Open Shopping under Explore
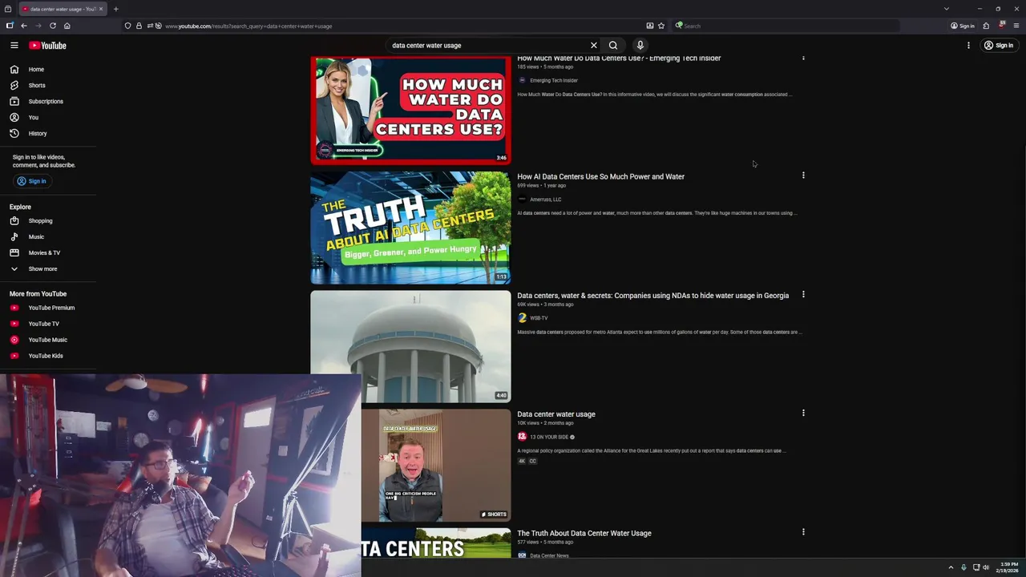This screenshot has width=1026, height=577. click(40, 221)
